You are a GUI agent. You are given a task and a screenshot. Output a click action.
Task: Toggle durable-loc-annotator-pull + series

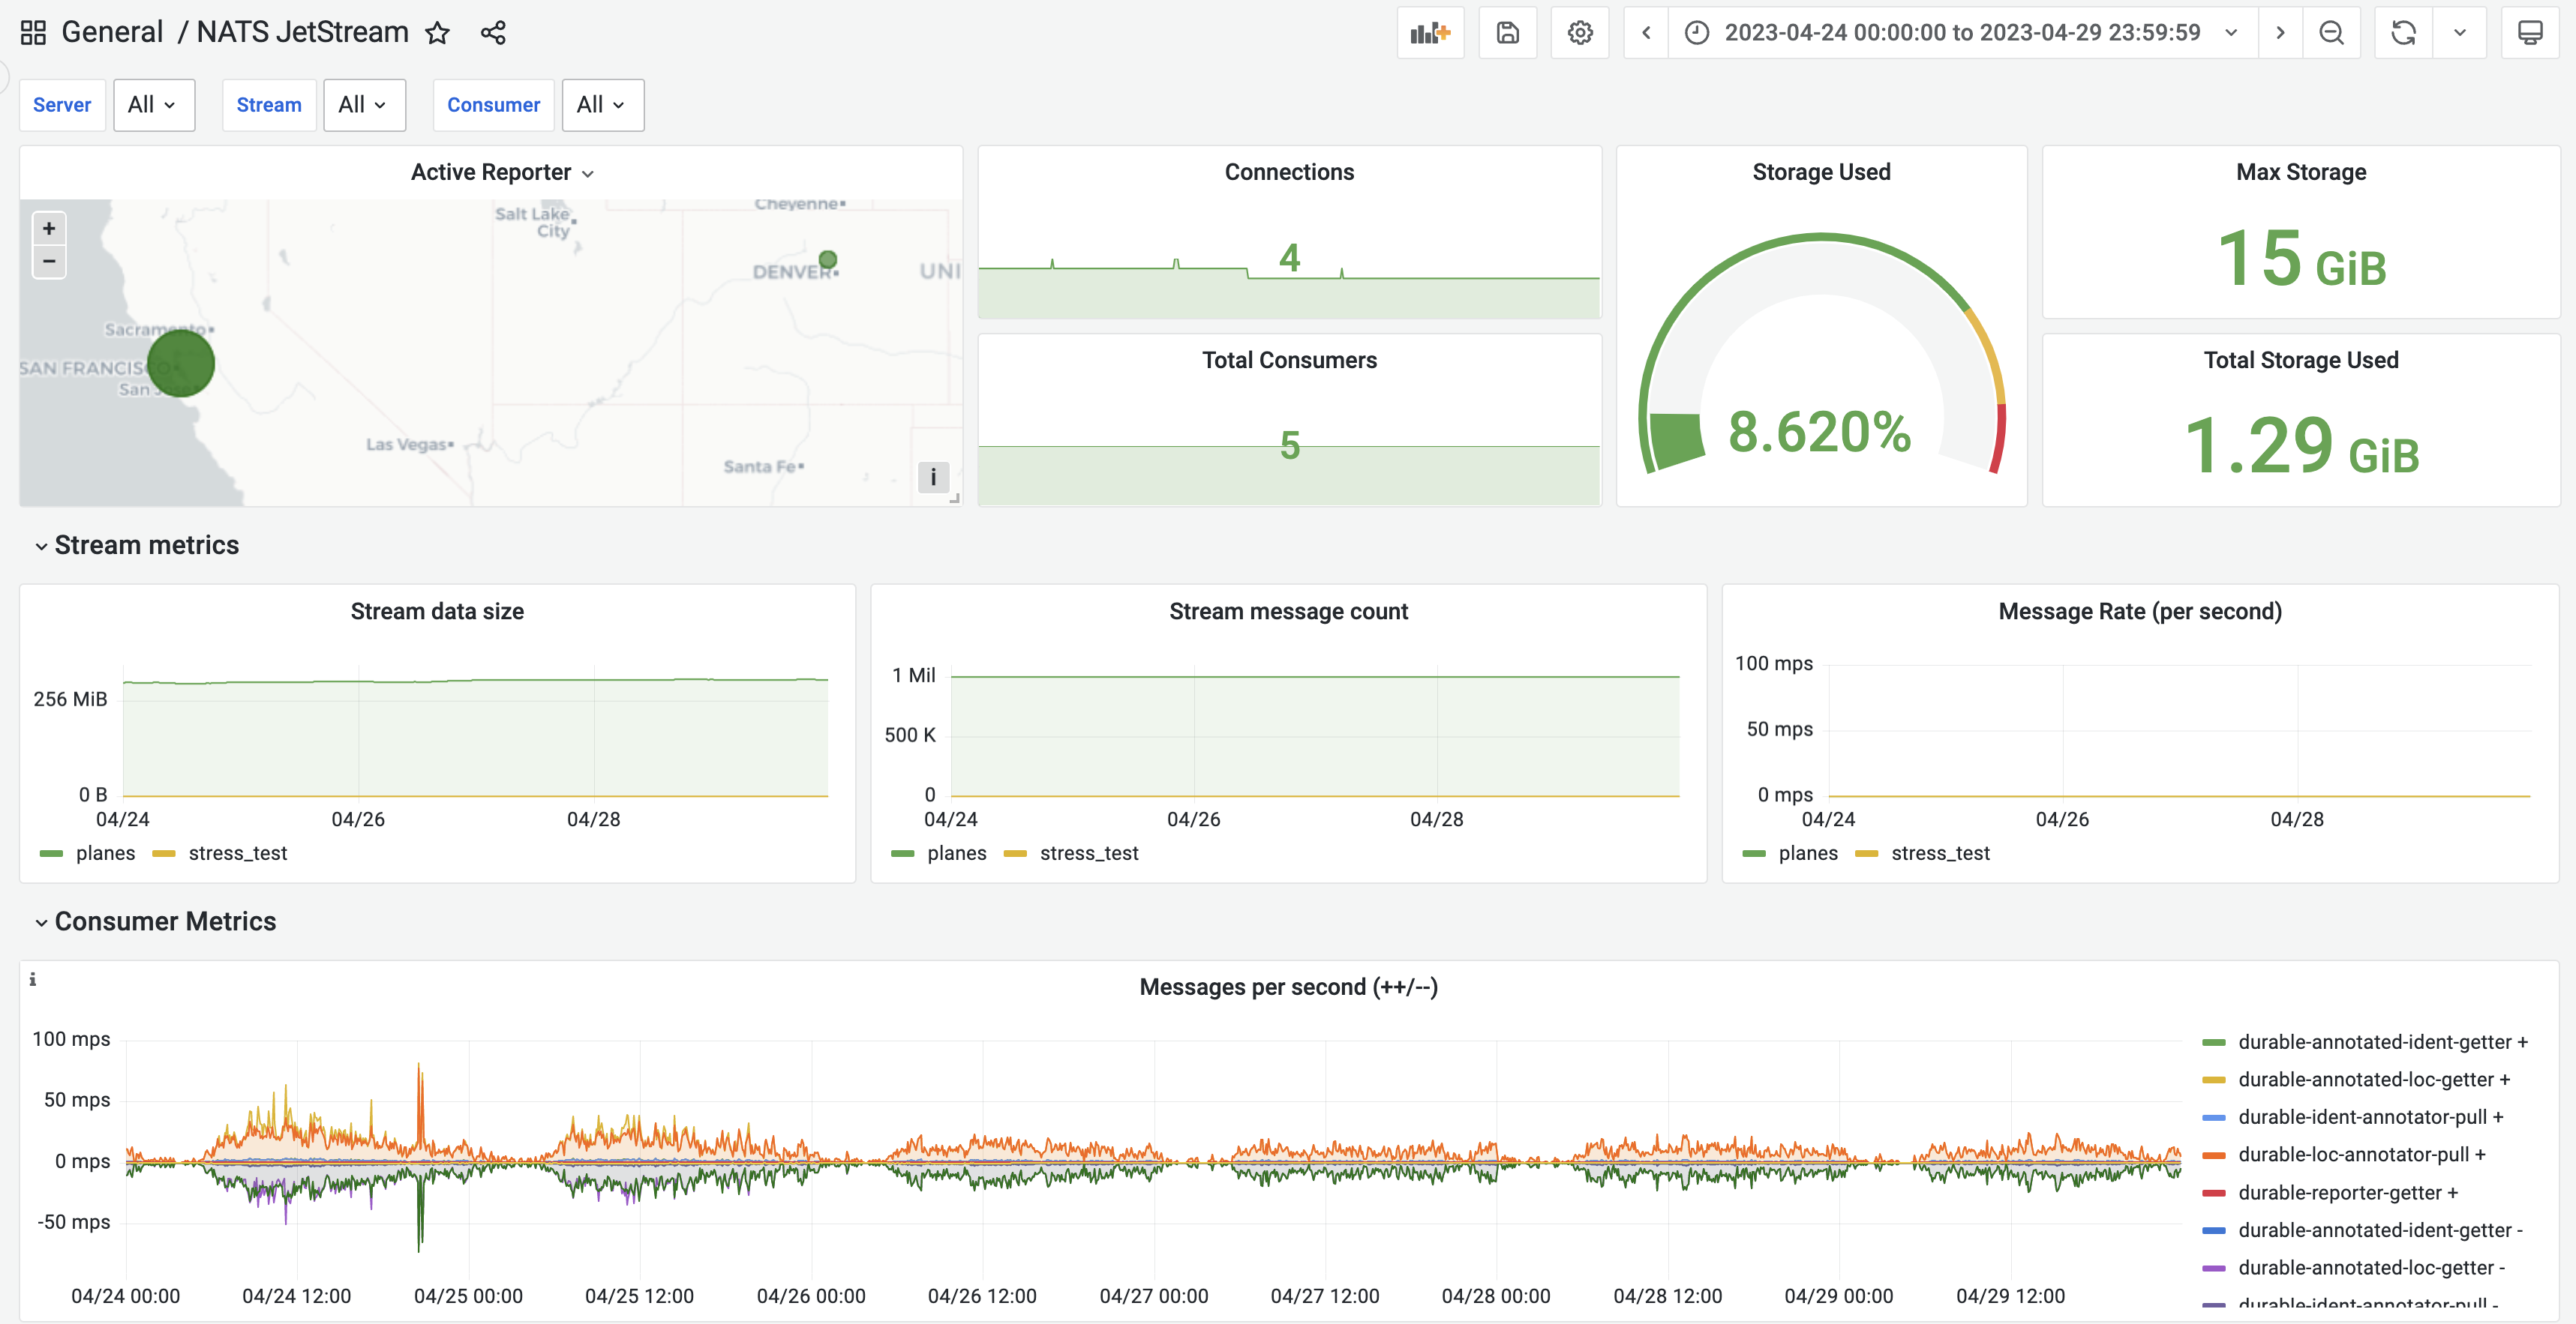coord(2361,1155)
